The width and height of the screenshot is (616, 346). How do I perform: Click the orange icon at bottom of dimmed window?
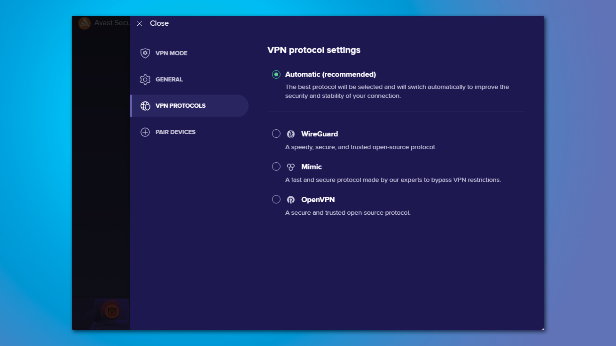(x=112, y=311)
